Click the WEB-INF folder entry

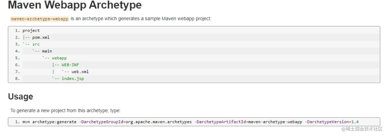tap(70, 65)
